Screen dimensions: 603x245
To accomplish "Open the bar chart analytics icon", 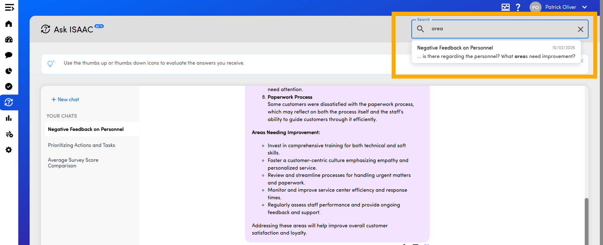I will [9, 118].
